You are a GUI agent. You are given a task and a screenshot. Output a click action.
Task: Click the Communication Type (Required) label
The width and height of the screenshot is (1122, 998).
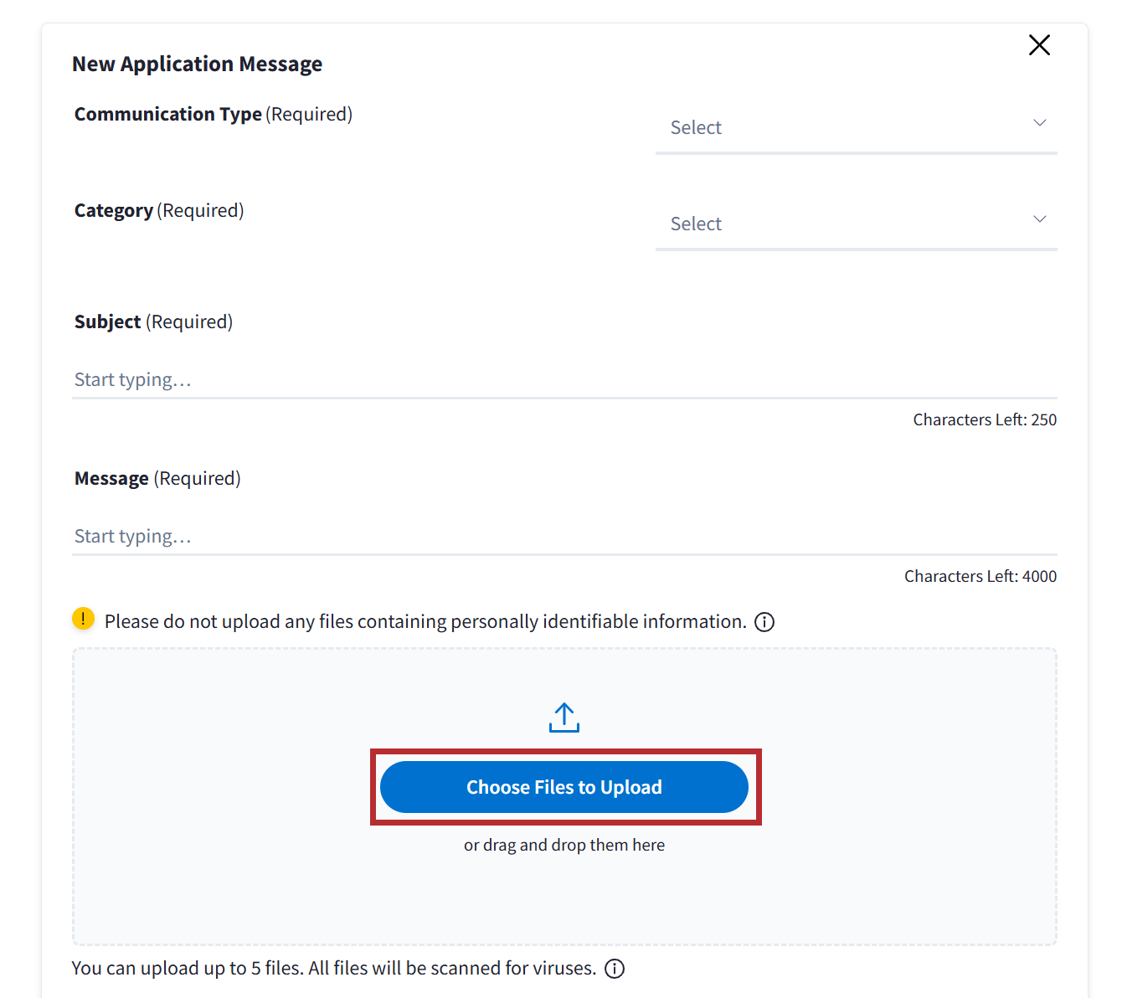point(213,115)
